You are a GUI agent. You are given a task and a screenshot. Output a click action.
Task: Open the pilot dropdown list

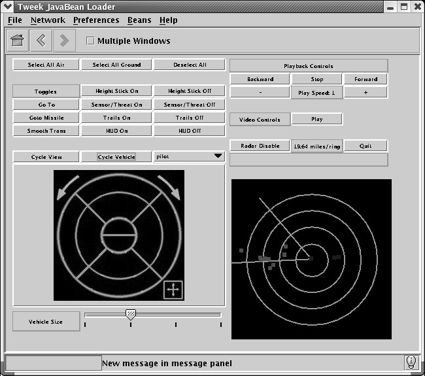tap(189, 156)
